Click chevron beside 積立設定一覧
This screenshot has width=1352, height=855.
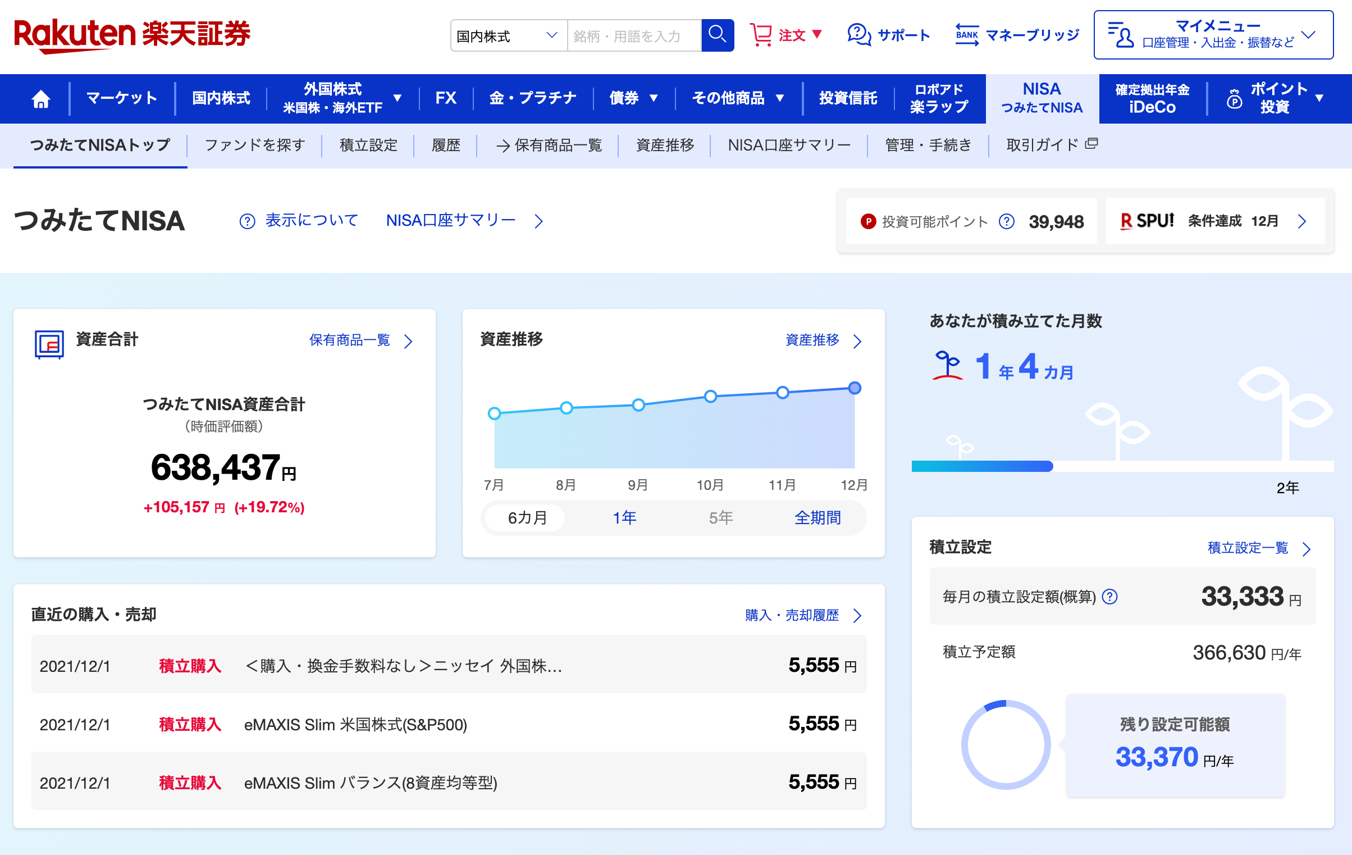pyautogui.click(x=1307, y=549)
